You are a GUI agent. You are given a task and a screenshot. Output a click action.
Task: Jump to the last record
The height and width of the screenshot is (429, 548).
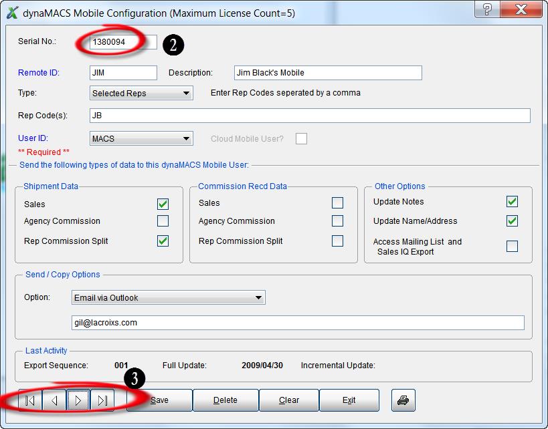102,400
